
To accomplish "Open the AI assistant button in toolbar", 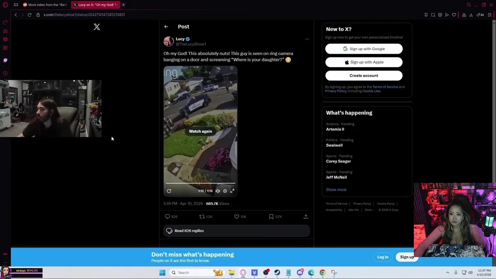I will point(480,15).
